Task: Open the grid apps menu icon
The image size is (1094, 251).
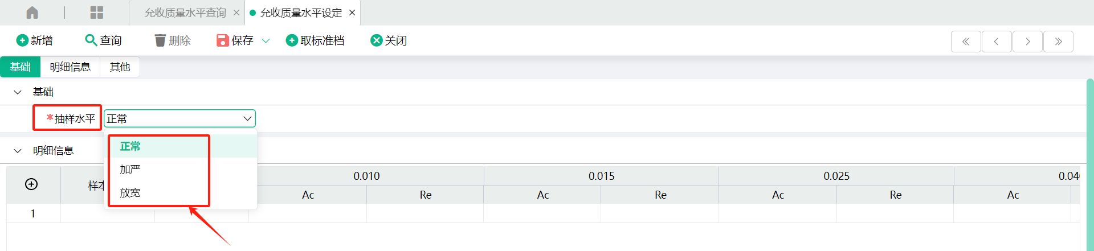Action: click(x=97, y=13)
